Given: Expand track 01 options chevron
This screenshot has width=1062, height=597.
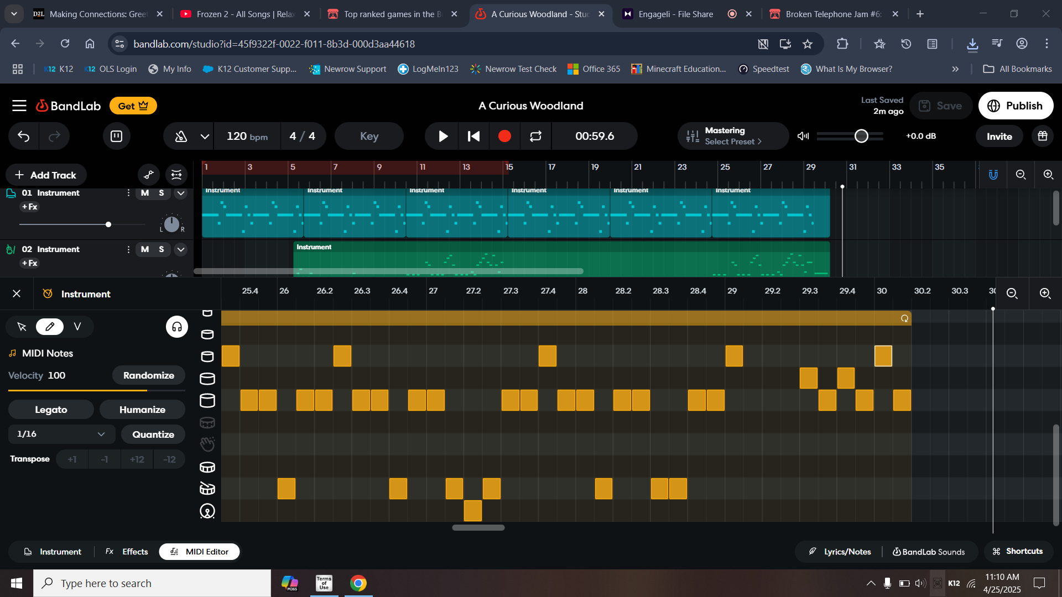Looking at the screenshot, I should (x=181, y=193).
